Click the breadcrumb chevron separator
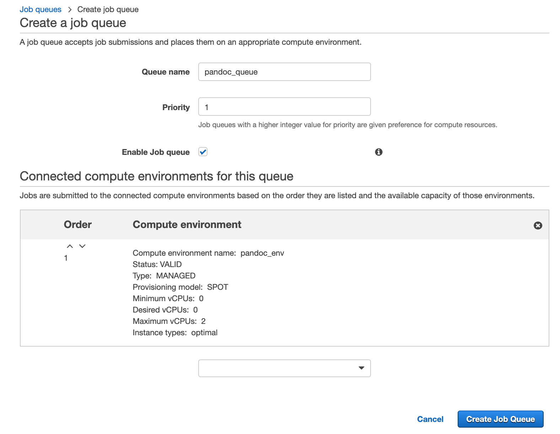560x434 pixels. tap(70, 10)
